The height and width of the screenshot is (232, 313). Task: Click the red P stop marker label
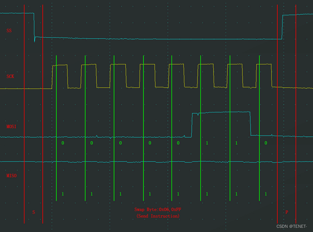(x=287, y=212)
